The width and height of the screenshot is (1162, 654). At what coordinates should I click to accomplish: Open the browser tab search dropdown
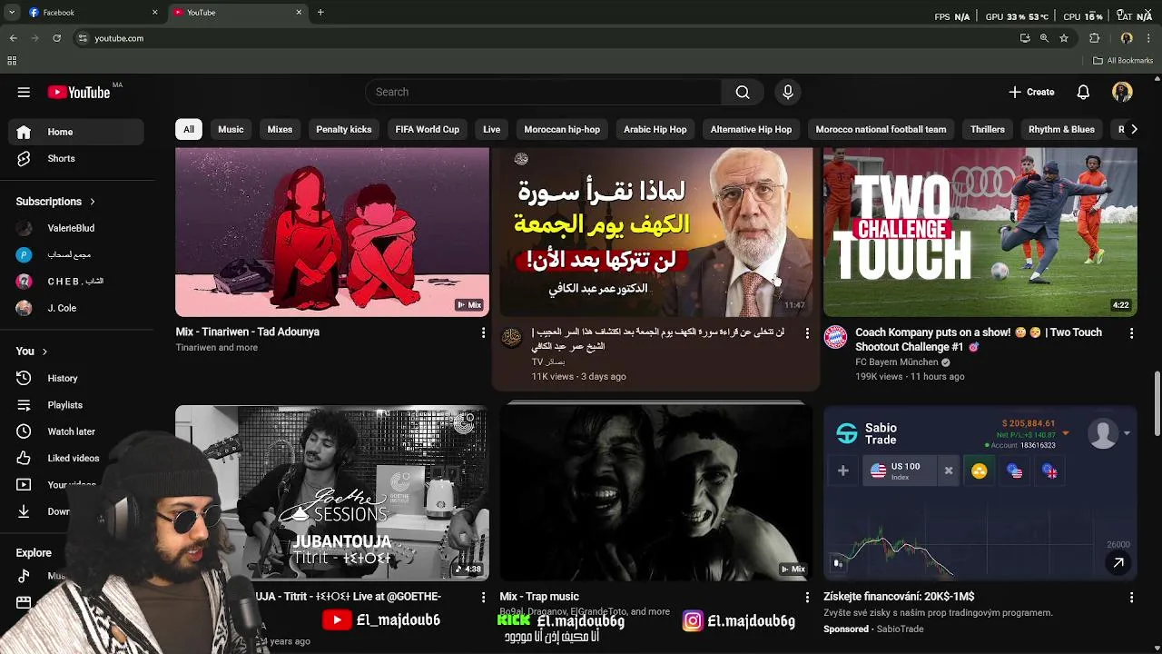12,13
